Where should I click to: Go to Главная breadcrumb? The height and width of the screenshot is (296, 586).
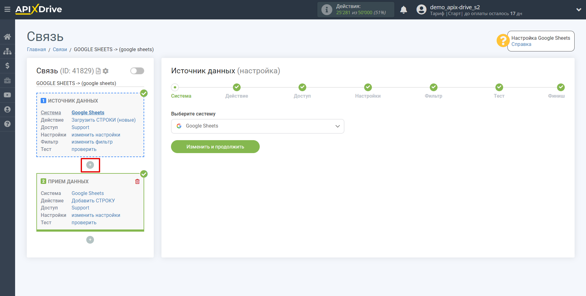[x=36, y=50]
